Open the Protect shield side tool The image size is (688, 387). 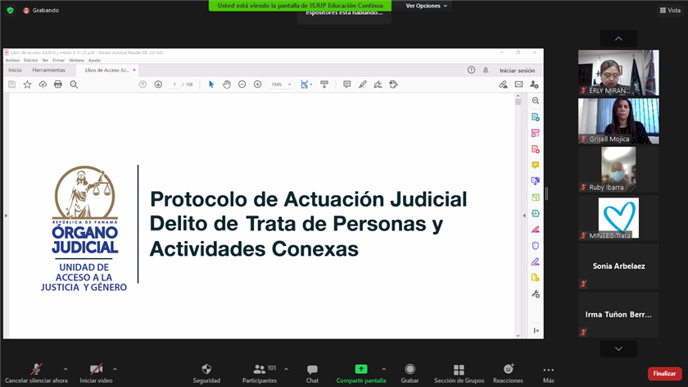click(x=536, y=245)
